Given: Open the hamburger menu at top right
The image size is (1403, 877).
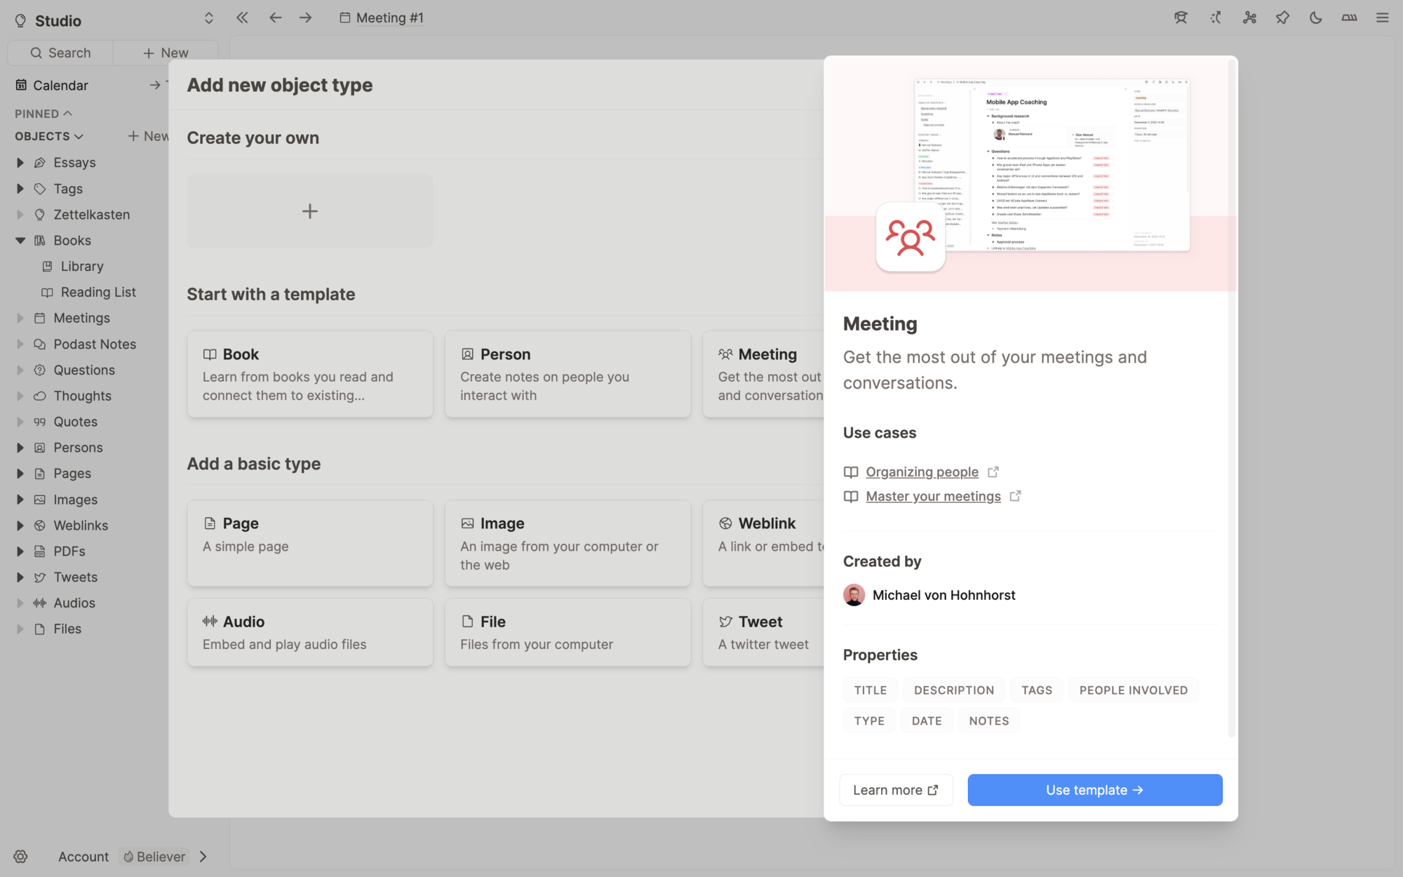Looking at the screenshot, I should click(x=1382, y=18).
